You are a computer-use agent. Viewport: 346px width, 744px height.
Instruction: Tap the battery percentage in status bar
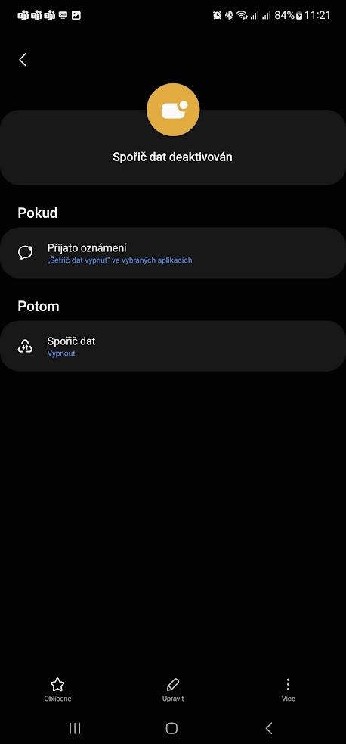coord(285,15)
